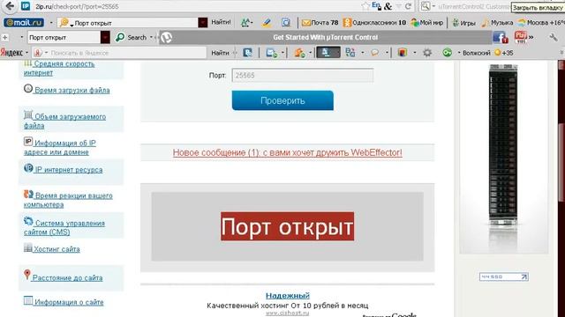Click the highlighter pencil icon in Mail.ru toolbar
The width and height of the screenshot is (565, 317).
(267, 23)
